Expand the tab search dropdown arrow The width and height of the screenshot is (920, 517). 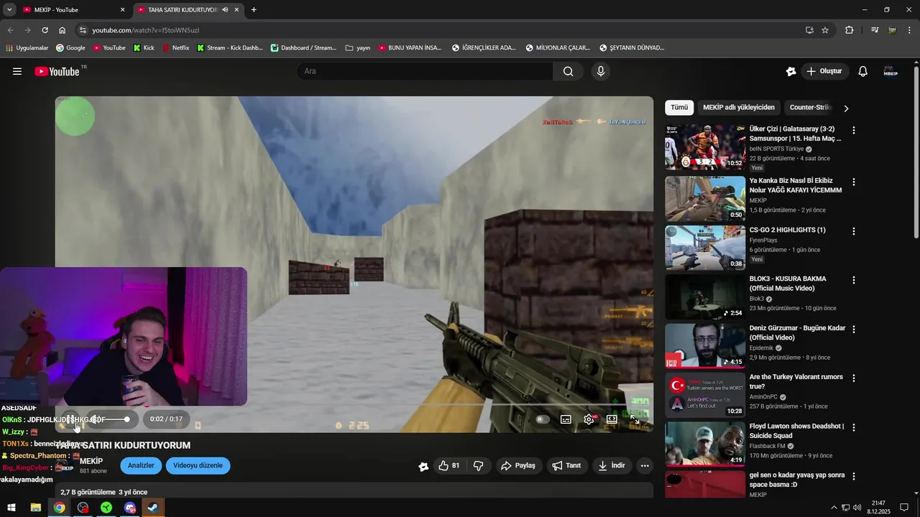click(9, 10)
